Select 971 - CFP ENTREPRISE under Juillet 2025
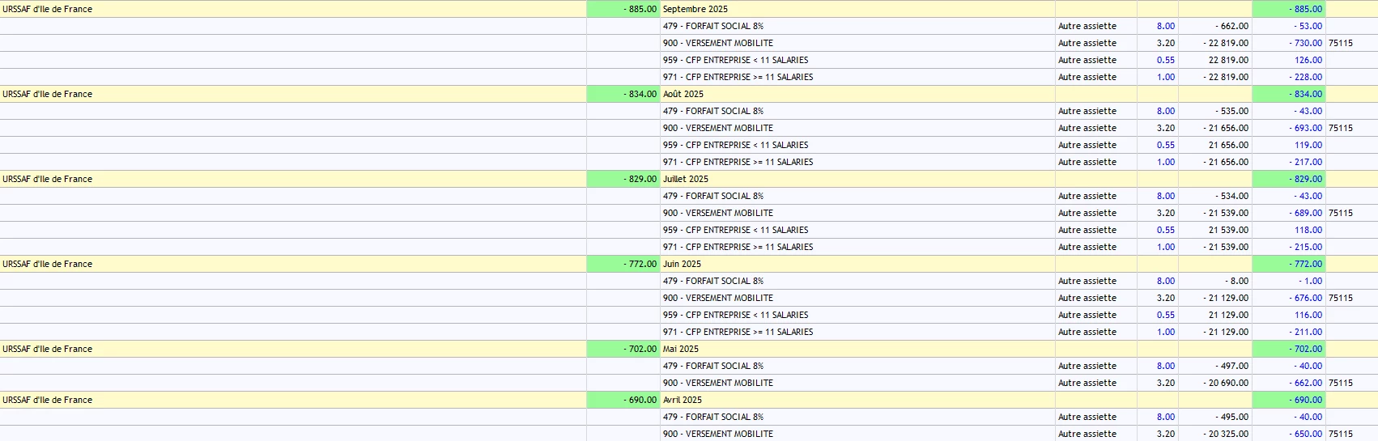The height and width of the screenshot is (441, 1378). [857, 247]
